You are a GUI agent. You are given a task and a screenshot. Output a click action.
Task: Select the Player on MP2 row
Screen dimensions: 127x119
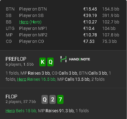point(63,35)
